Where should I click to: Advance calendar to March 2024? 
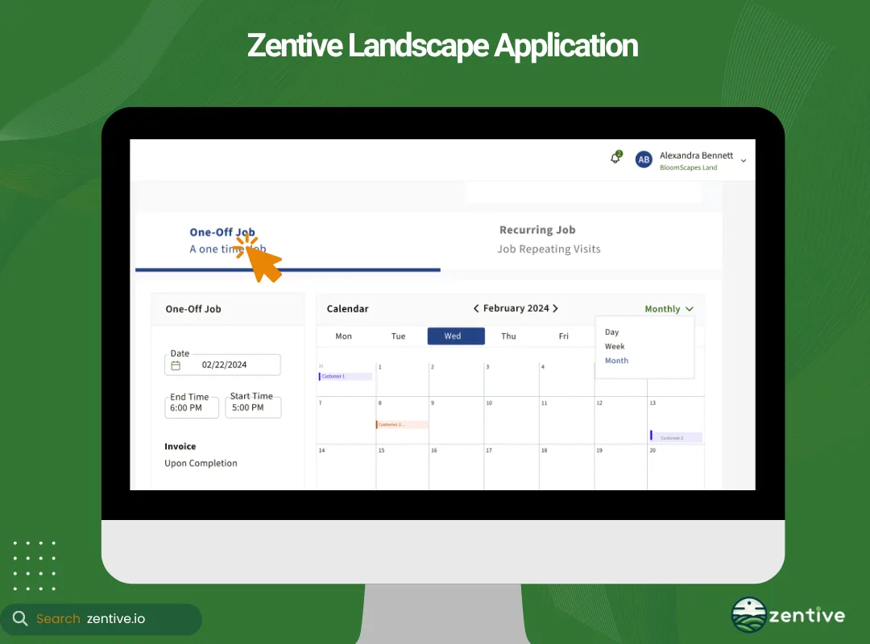point(556,308)
